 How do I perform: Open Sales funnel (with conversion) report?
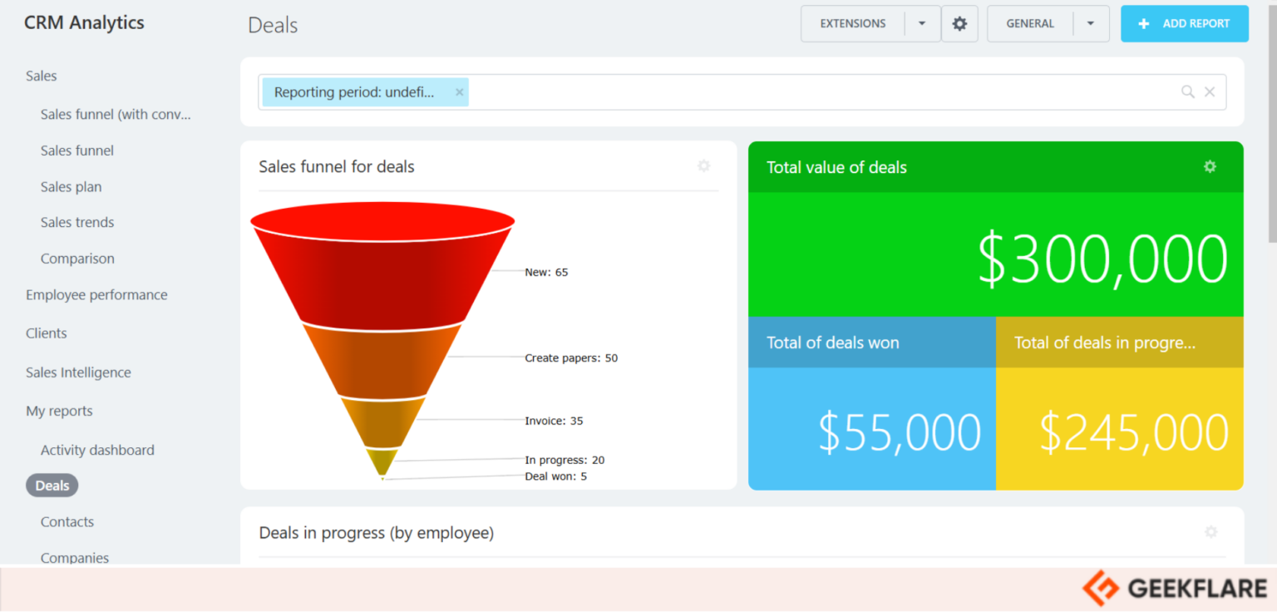point(116,115)
